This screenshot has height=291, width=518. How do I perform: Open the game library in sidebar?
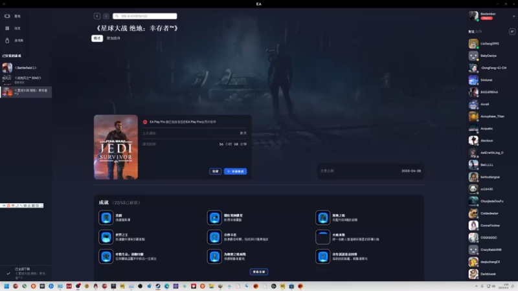[14, 41]
